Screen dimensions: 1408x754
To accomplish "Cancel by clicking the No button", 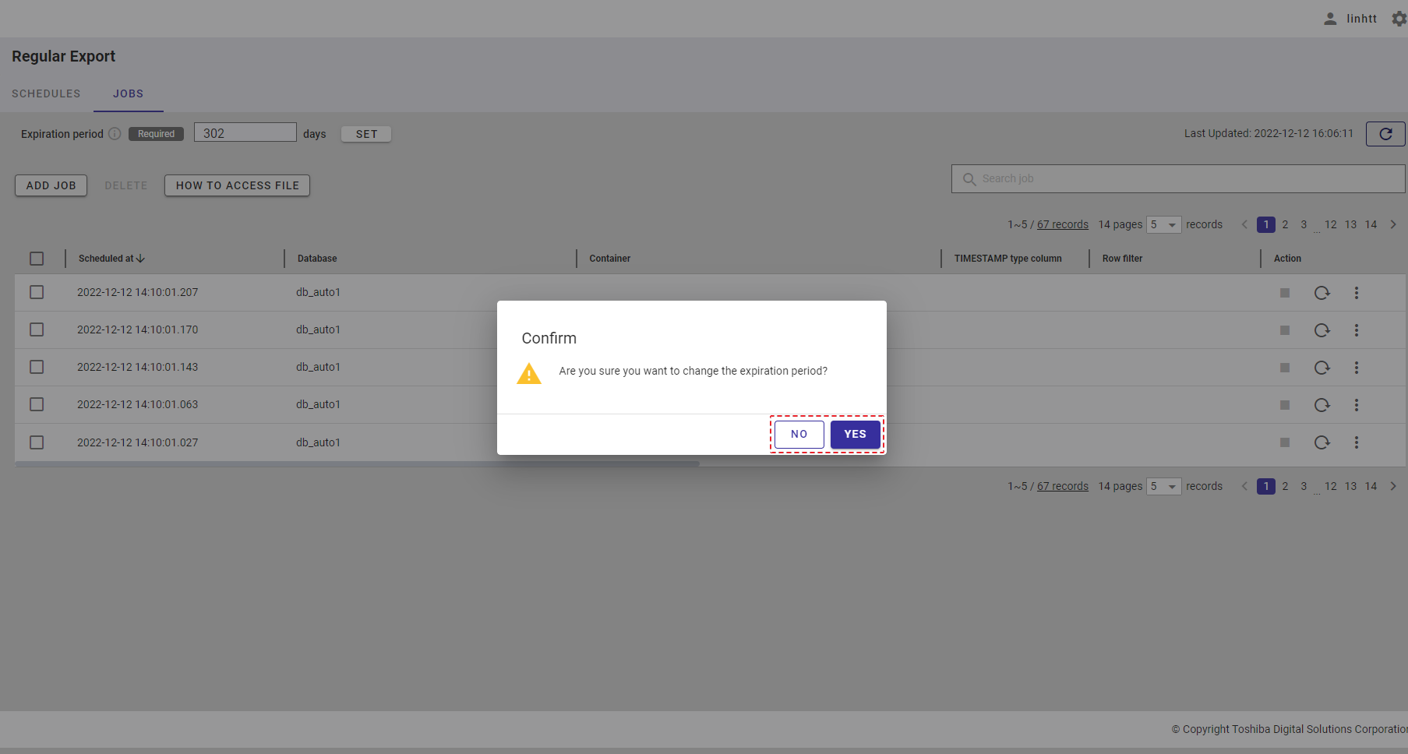I will point(799,435).
